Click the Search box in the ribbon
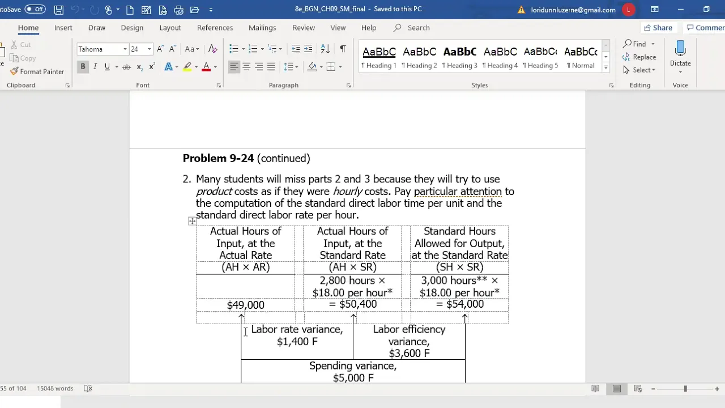Screen dimensions: 725x408 pyautogui.click(x=418, y=28)
